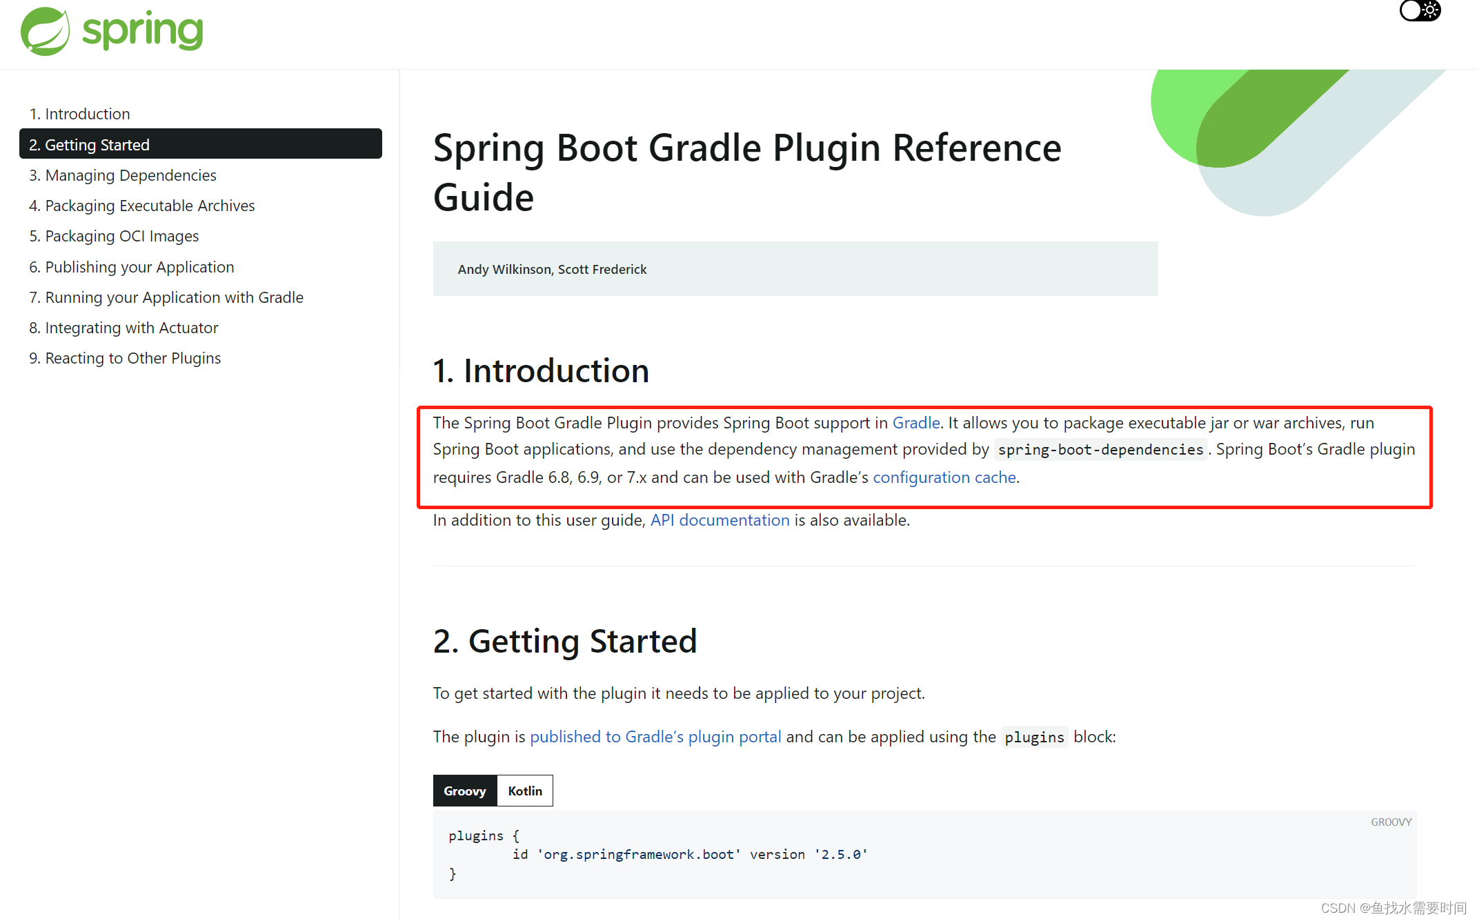1477x921 pixels.
Task: Open Gradle's plugin portal link
Action: tap(655, 736)
